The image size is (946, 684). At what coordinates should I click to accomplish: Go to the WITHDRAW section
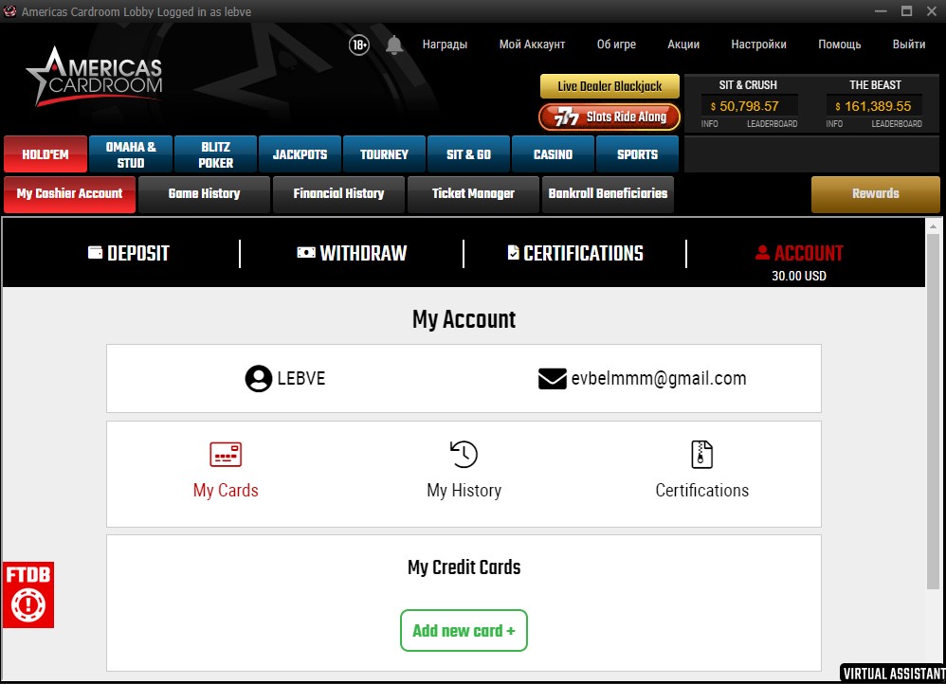(352, 253)
